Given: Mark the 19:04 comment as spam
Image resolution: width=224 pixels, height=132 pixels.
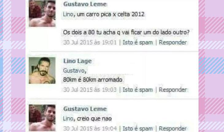Looking at the screenshot, I should coord(138,128).
